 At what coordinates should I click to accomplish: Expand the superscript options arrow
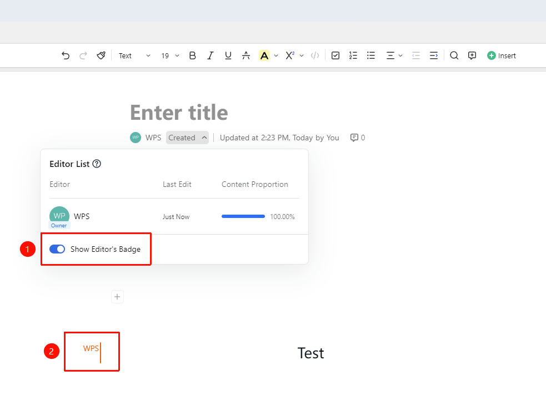pyautogui.click(x=302, y=55)
